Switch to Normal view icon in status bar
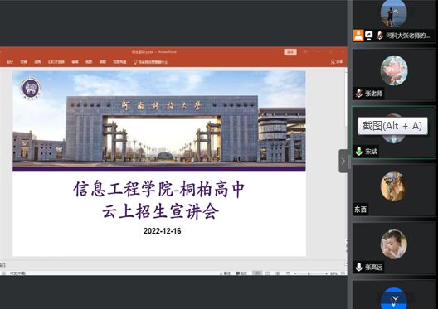The image size is (438, 309). tap(257, 273)
